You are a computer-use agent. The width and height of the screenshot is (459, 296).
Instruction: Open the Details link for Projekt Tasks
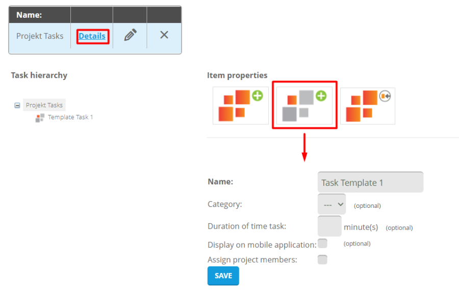[92, 36]
